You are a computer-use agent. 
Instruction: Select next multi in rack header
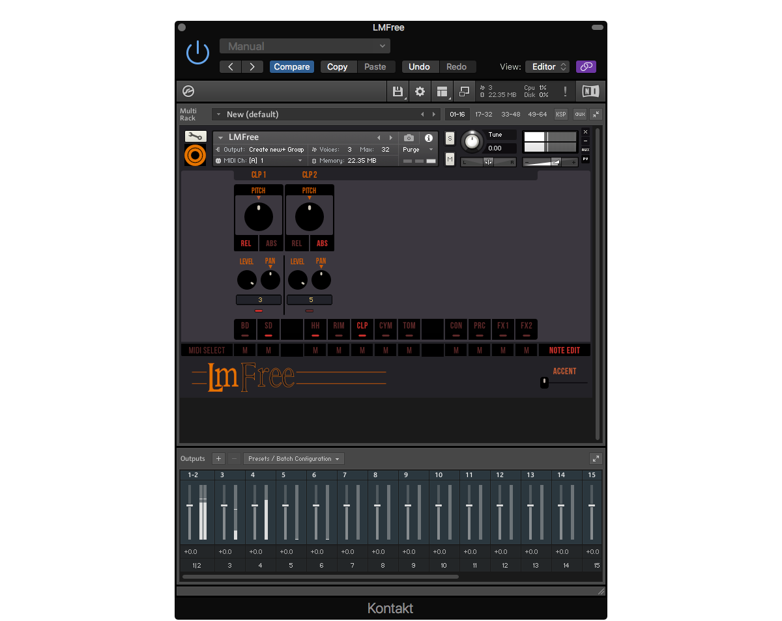434,114
